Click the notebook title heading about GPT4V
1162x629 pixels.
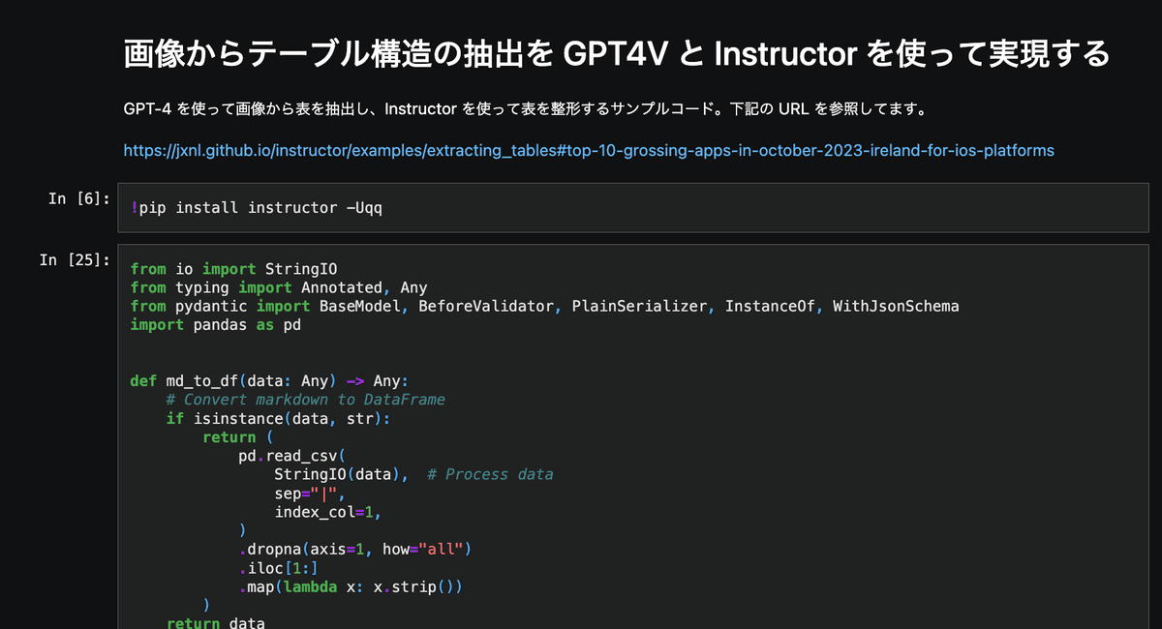pyautogui.click(x=617, y=55)
